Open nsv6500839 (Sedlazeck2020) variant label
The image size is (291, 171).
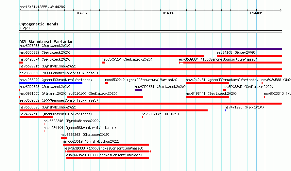coord(45,52)
